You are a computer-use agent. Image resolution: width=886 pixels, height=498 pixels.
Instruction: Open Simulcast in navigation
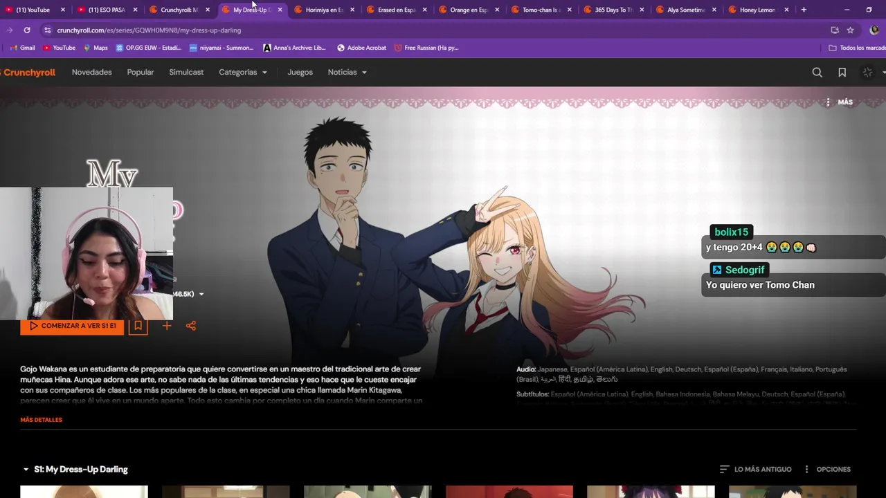point(186,72)
